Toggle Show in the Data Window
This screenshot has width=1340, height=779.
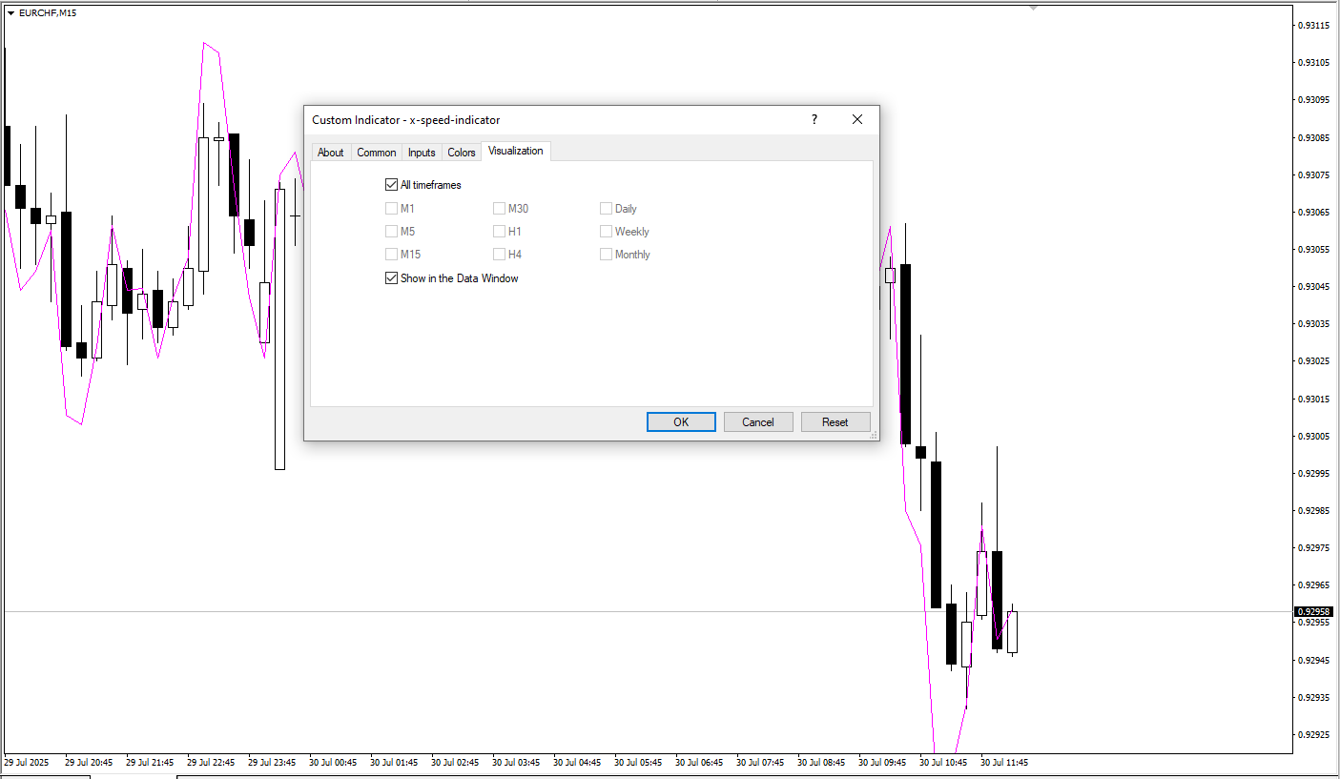pos(391,278)
